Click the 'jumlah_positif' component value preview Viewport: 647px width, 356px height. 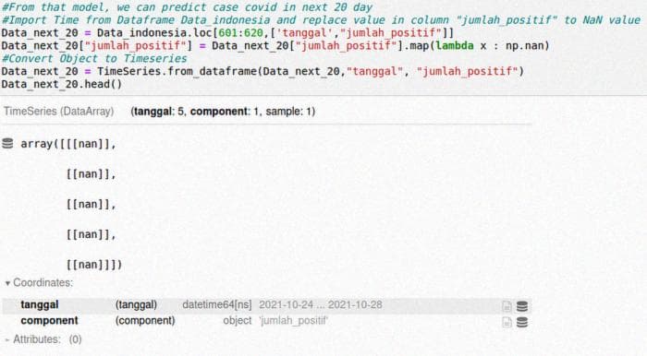(294, 320)
